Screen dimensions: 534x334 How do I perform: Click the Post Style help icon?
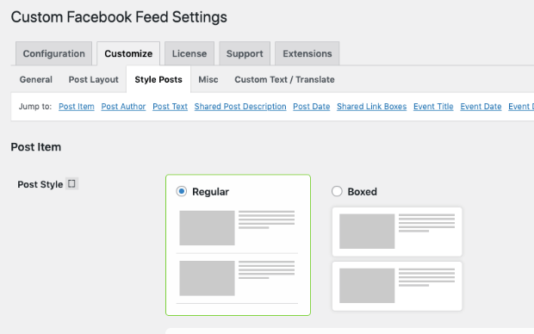pyautogui.click(x=71, y=183)
